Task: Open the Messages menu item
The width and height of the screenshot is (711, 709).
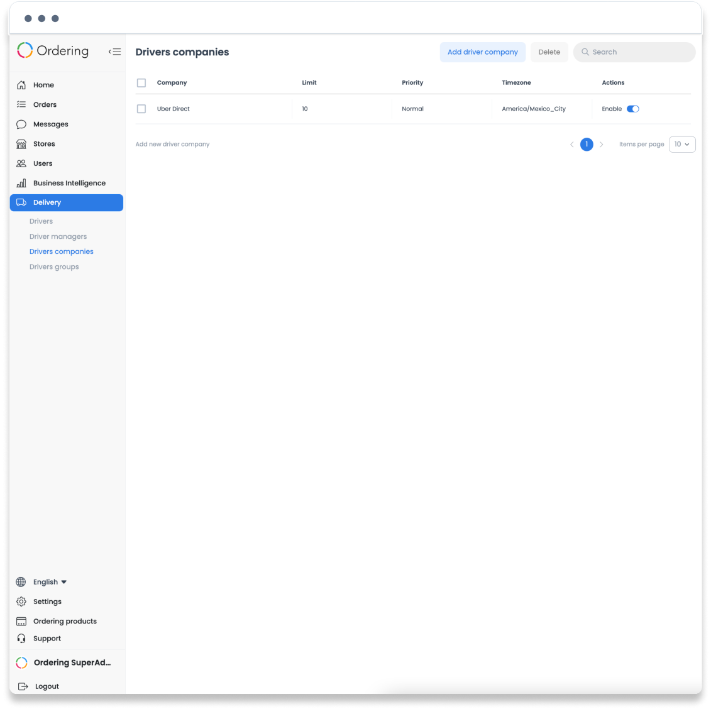Action: (x=66, y=124)
